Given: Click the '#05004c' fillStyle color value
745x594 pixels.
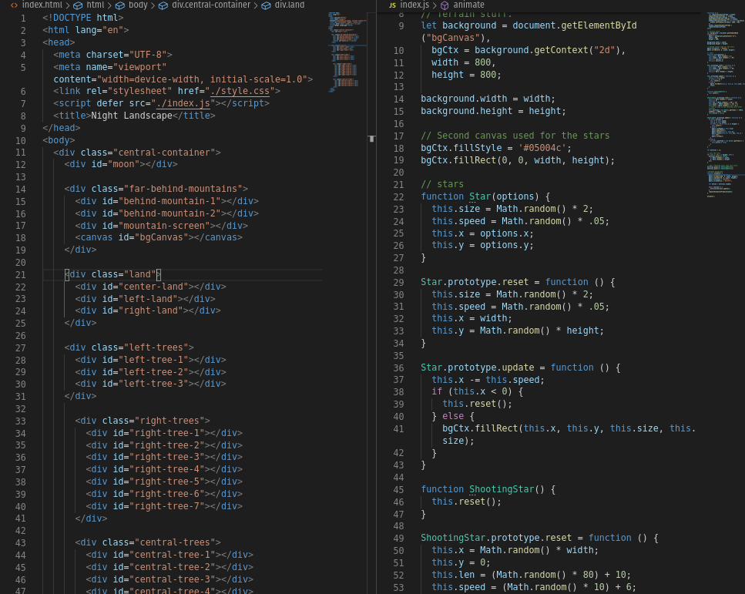Looking at the screenshot, I should point(542,148).
